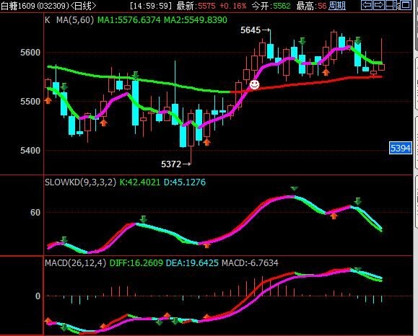Select the <日线> daily timeframe label

pyautogui.click(x=83, y=6)
